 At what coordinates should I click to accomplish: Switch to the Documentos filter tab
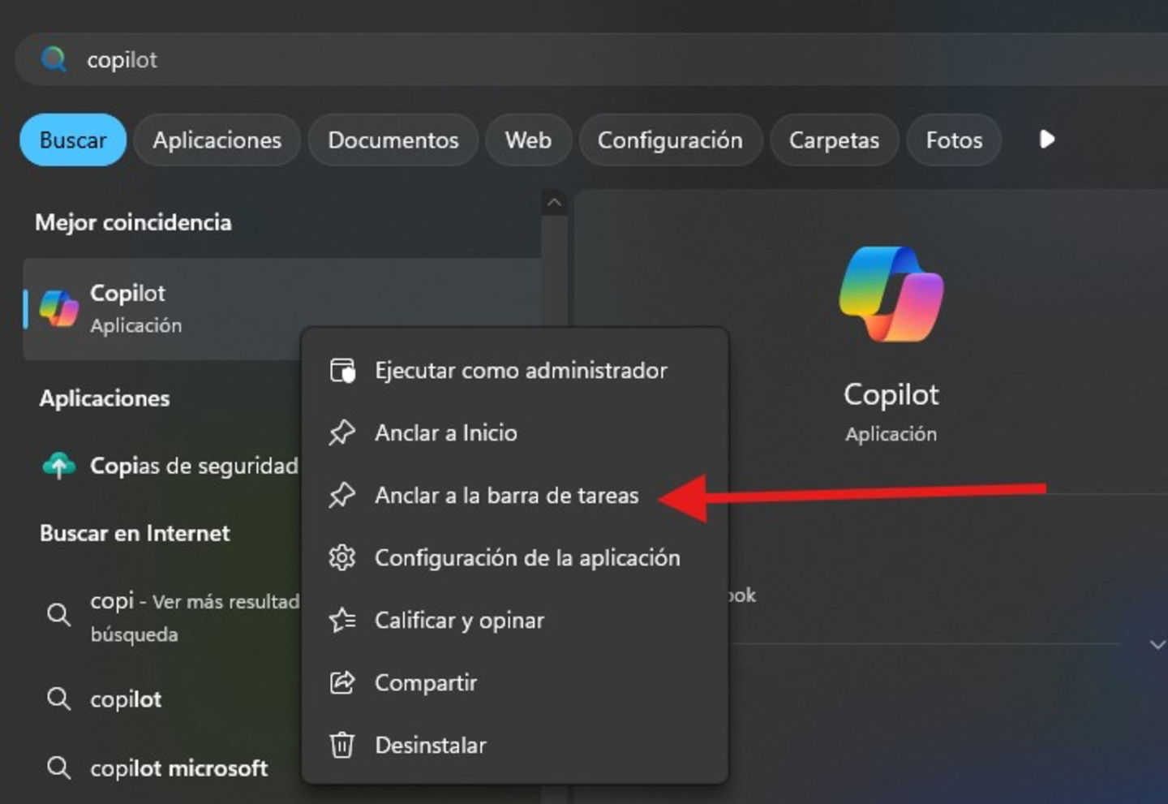tap(393, 140)
